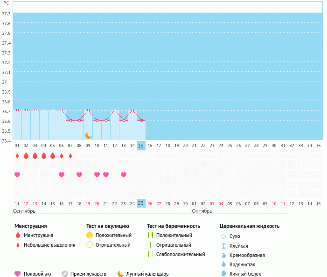Click the yellow Положительный ovulation test circle

click(90, 235)
